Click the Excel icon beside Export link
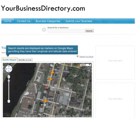 click(x=78, y=56)
